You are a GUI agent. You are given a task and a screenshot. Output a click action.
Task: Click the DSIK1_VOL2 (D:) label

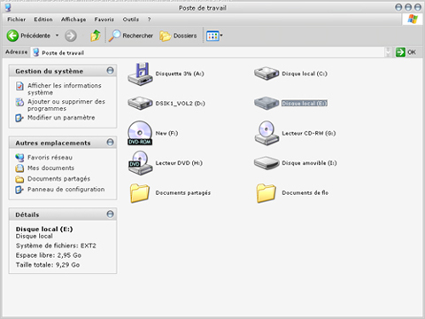pos(181,104)
